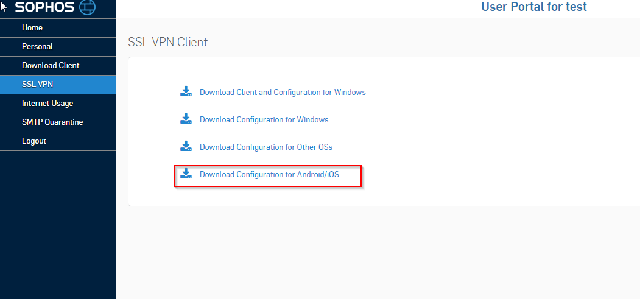View the Internet Usage page
Image resolution: width=640 pixels, height=299 pixels.
click(47, 104)
